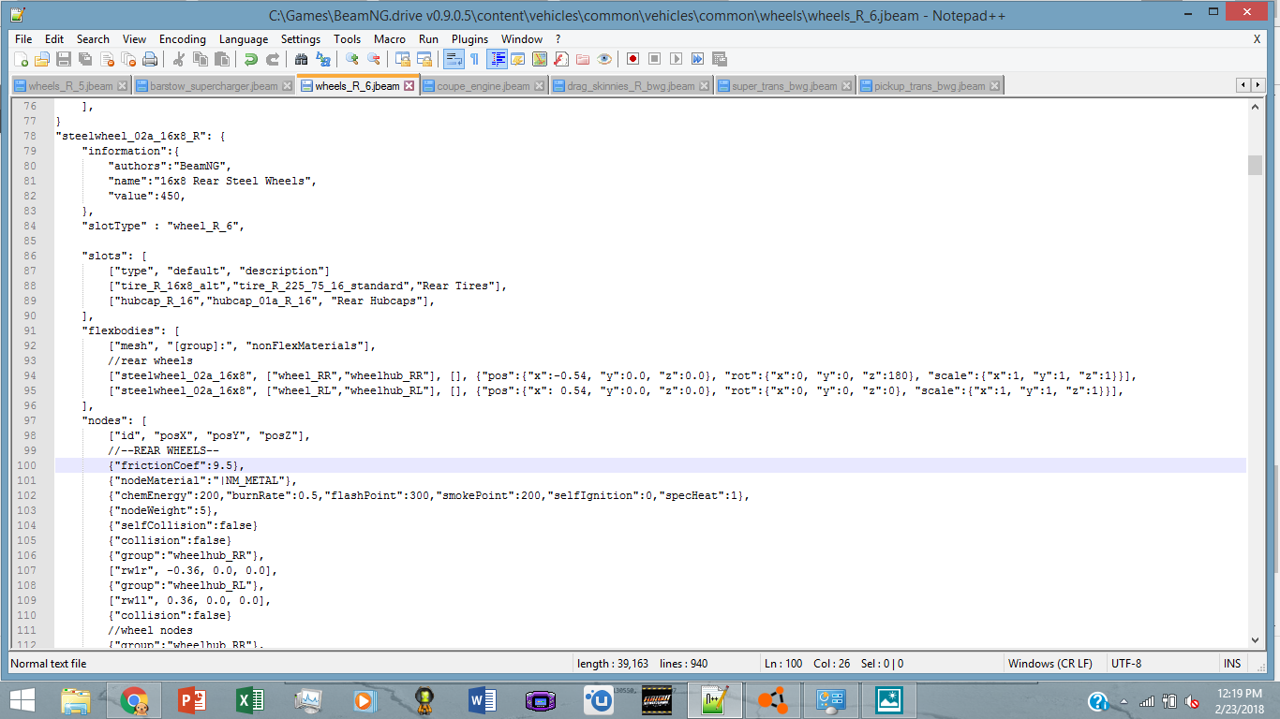Image resolution: width=1280 pixels, height=719 pixels.
Task: Open Google Chrome from the taskbar
Action: point(134,700)
